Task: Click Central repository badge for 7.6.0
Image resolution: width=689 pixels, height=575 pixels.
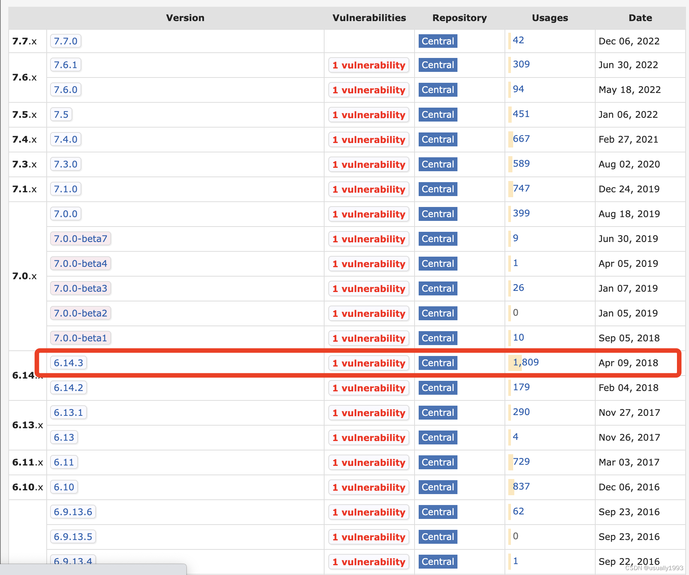Action: [438, 90]
